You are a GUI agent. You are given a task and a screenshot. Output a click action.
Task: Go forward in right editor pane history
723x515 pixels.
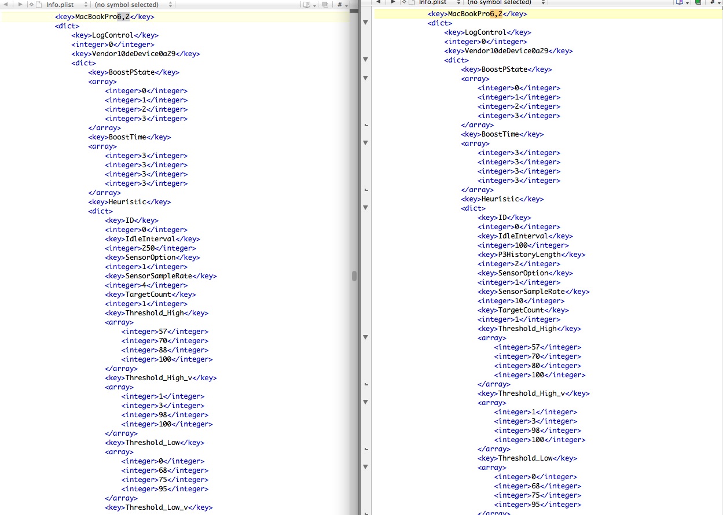394,2
